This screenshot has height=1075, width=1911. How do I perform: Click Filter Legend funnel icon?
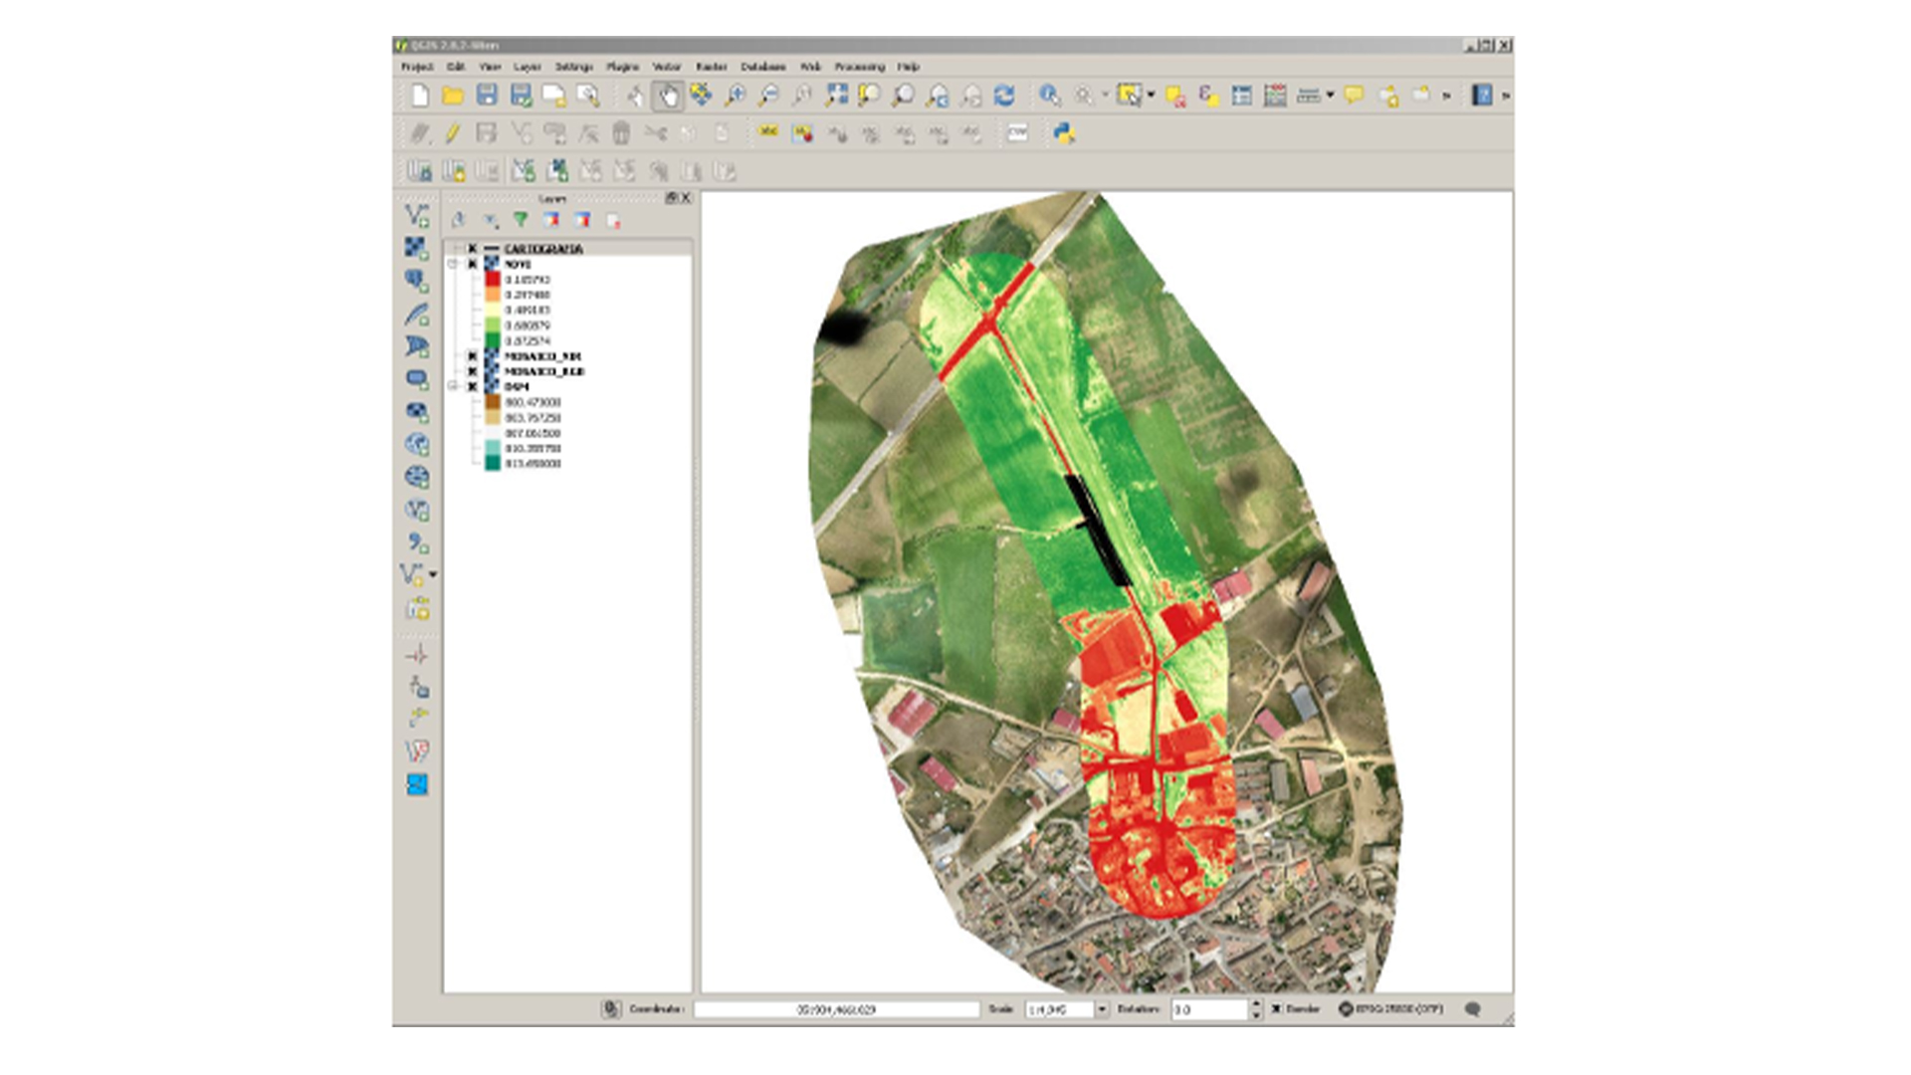pos(521,220)
